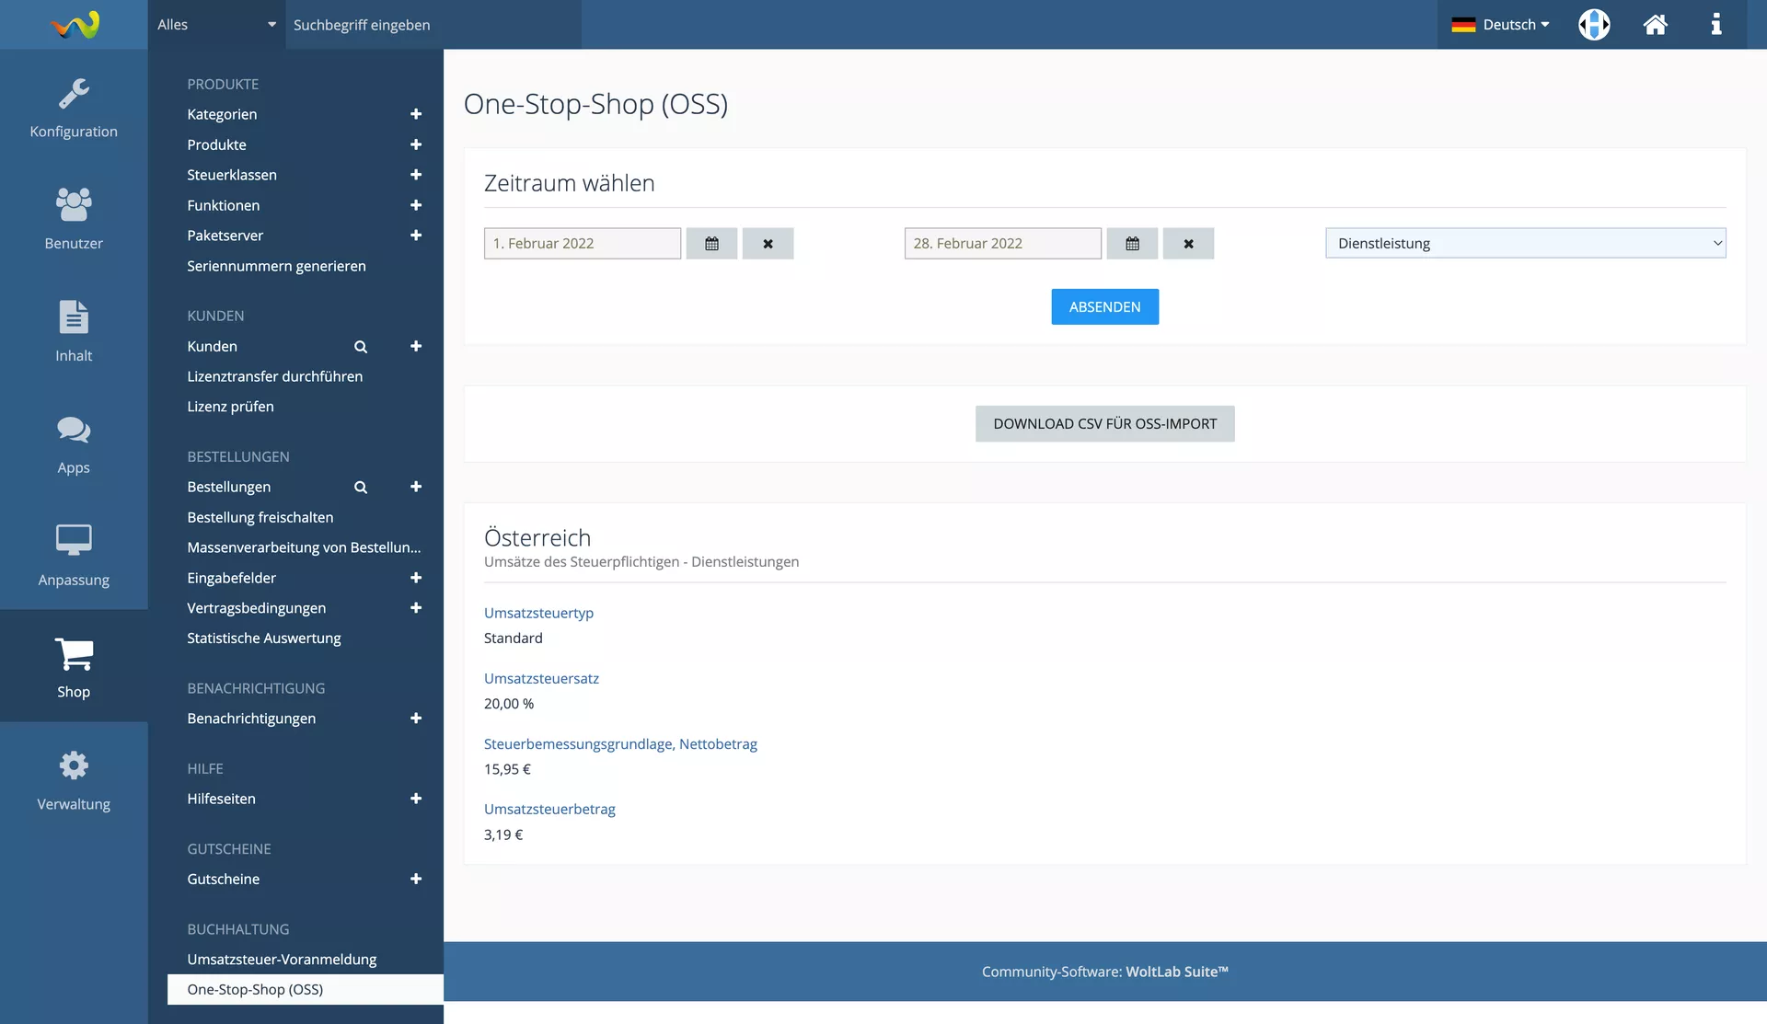Viewport: 1767px width, 1024px height.
Task: Open calendar picker for start date
Action: (711, 244)
